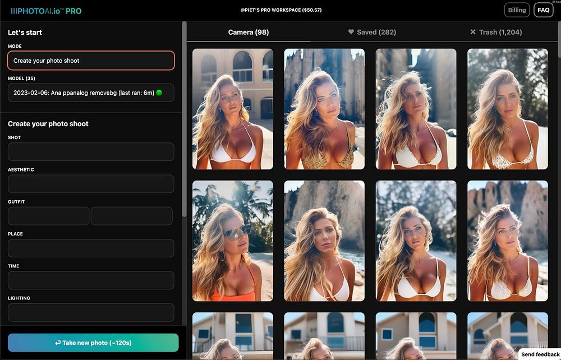Viewport: 561px width, 360px height.
Task: Switch to the Saved (282) tab
Action: [x=372, y=32]
